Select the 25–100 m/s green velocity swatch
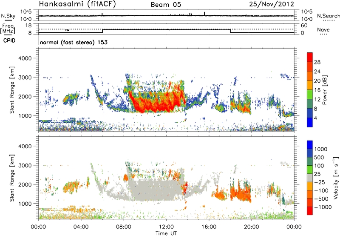This screenshot has width=340, height=236. point(310,170)
